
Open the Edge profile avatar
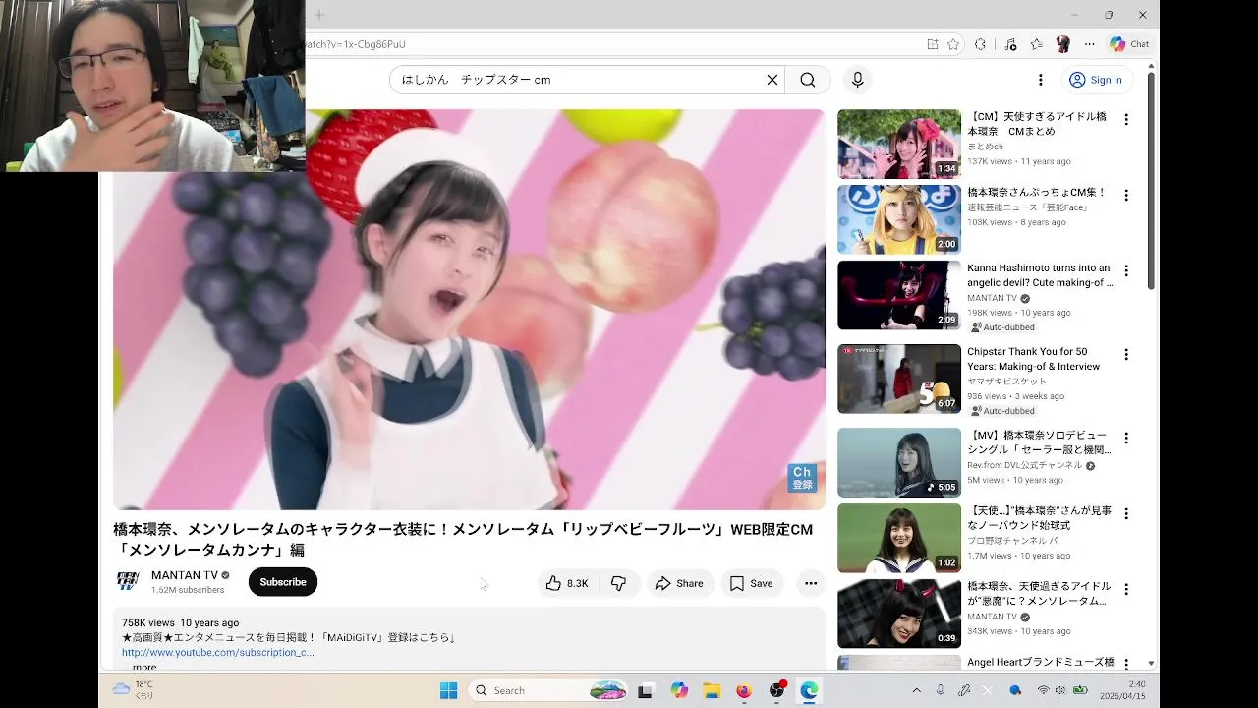(x=1062, y=44)
